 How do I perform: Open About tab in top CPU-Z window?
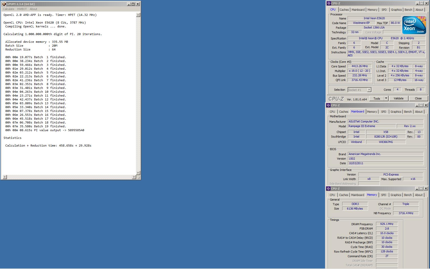pos(419,10)
